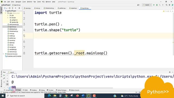This screenshot has width=174, height=98.
Task: Open the File menu
Action: click(x=5, y=2)
